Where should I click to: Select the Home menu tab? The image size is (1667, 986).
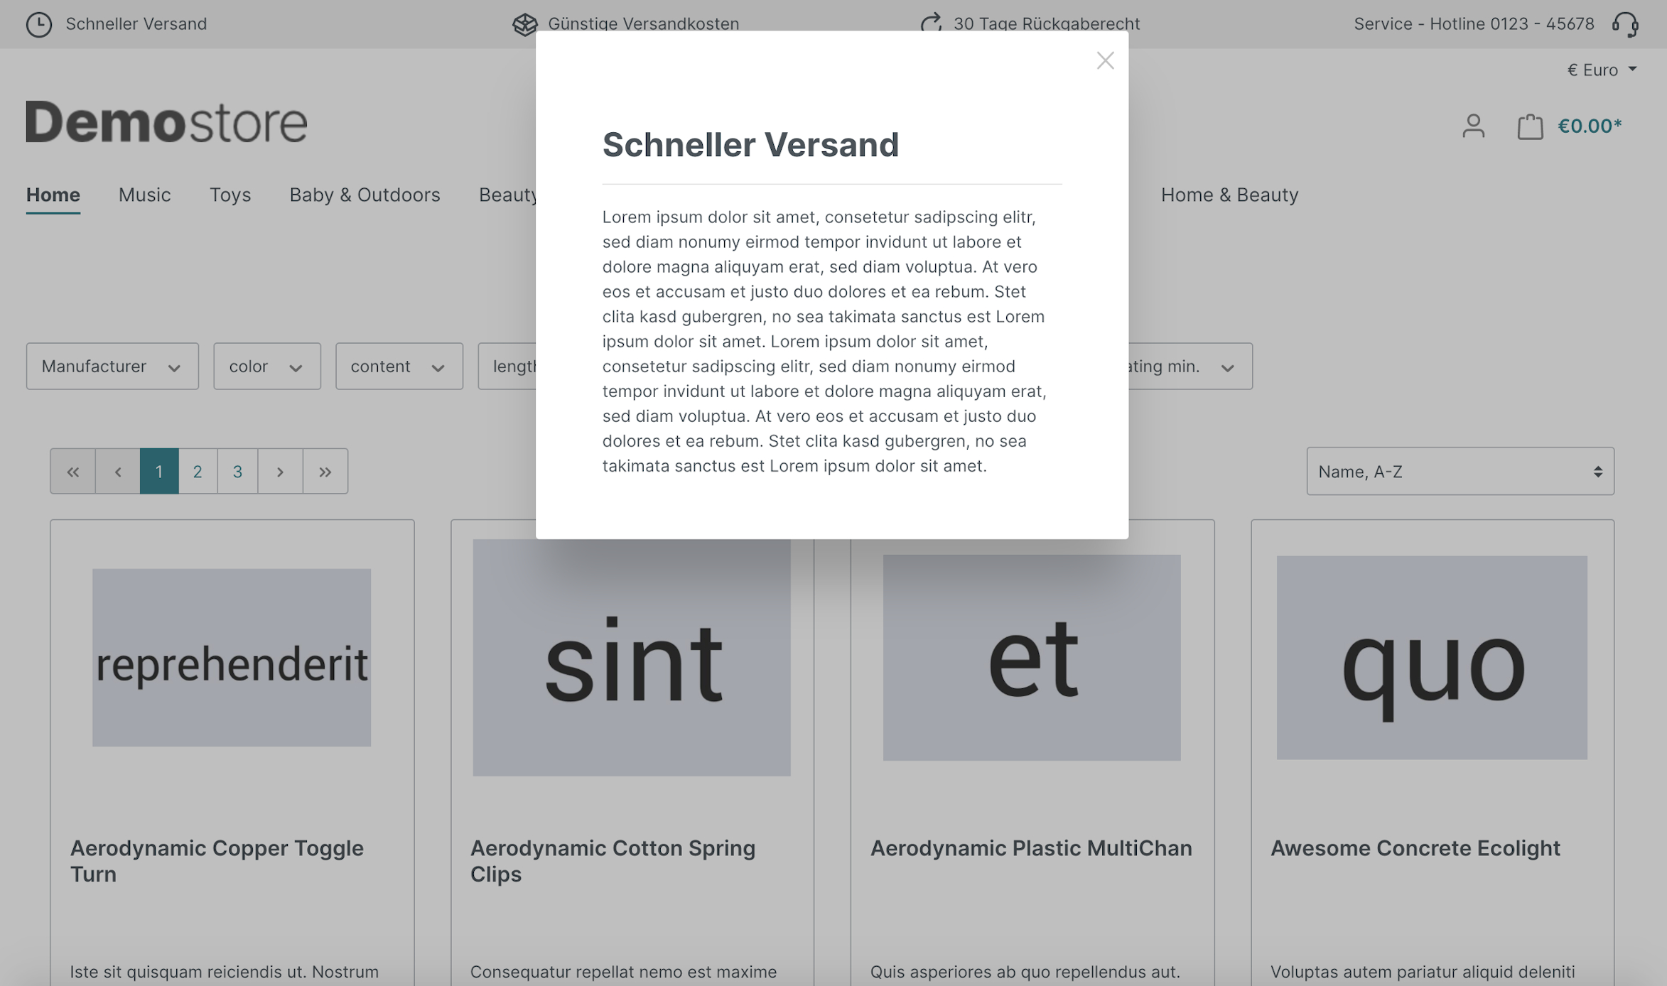tap(53, 194)
